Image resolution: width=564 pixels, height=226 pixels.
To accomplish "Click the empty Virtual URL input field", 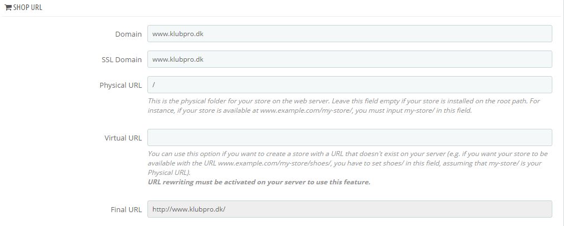I will (350, 138).
